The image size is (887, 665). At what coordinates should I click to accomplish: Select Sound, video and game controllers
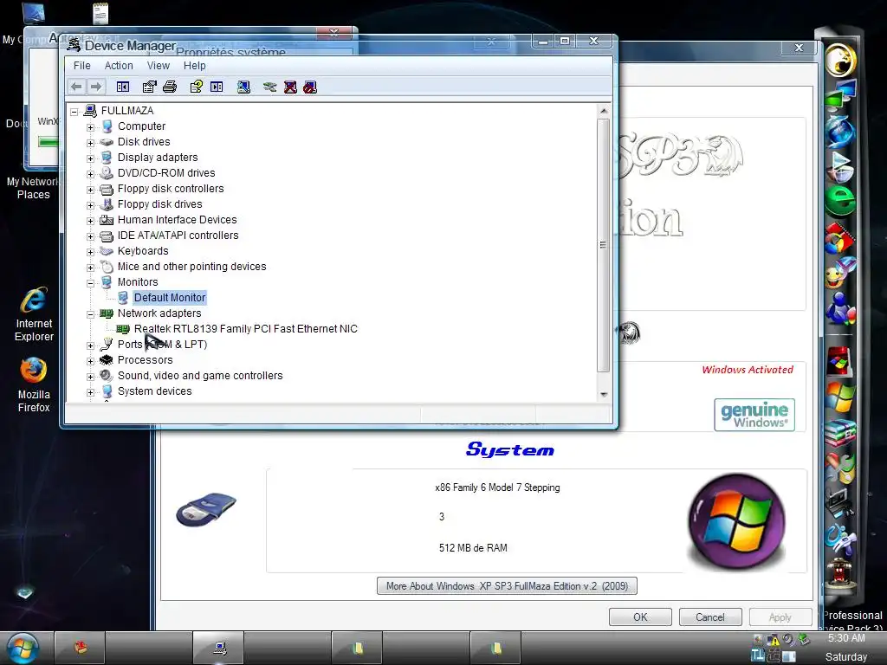pyautogui.click(x=200, y=376)
